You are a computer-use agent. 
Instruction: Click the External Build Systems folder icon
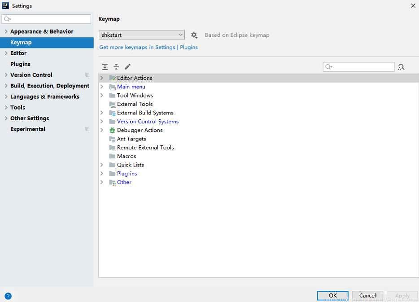pos(112,113)
